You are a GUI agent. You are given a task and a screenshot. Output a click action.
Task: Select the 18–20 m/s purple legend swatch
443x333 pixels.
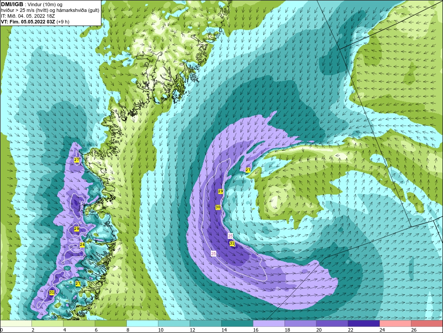[x=301, y=323]
